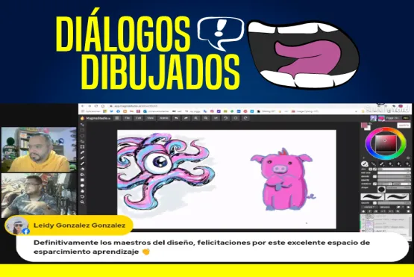Select the Rectangle shape tool

pos(82,180)
